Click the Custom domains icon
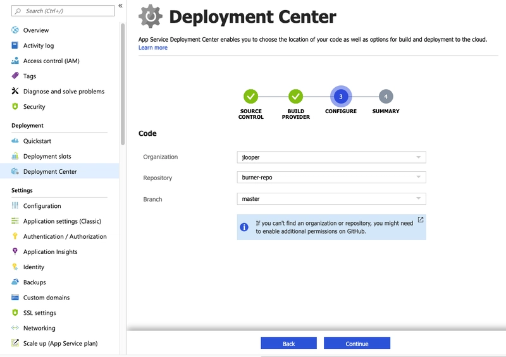The width and height of the screenshot is (506, 357). [15, 298]
